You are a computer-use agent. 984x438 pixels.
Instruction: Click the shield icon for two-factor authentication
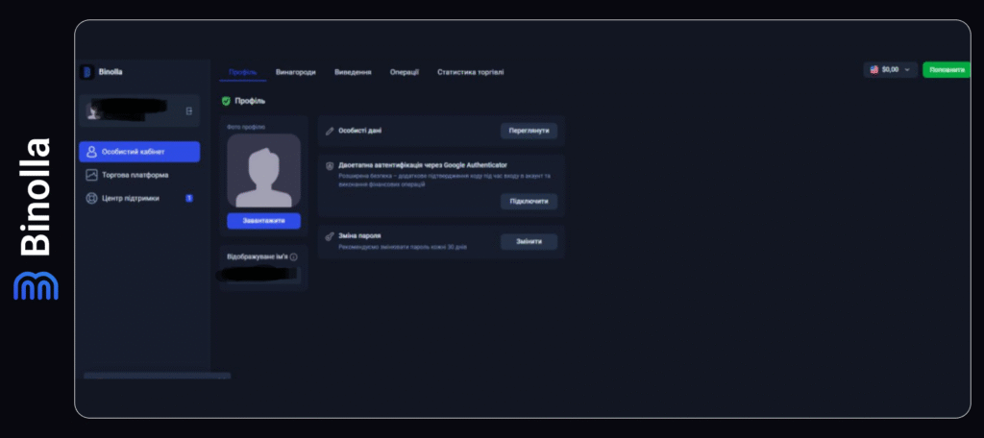pyautogui.click(x=330, y=165)
